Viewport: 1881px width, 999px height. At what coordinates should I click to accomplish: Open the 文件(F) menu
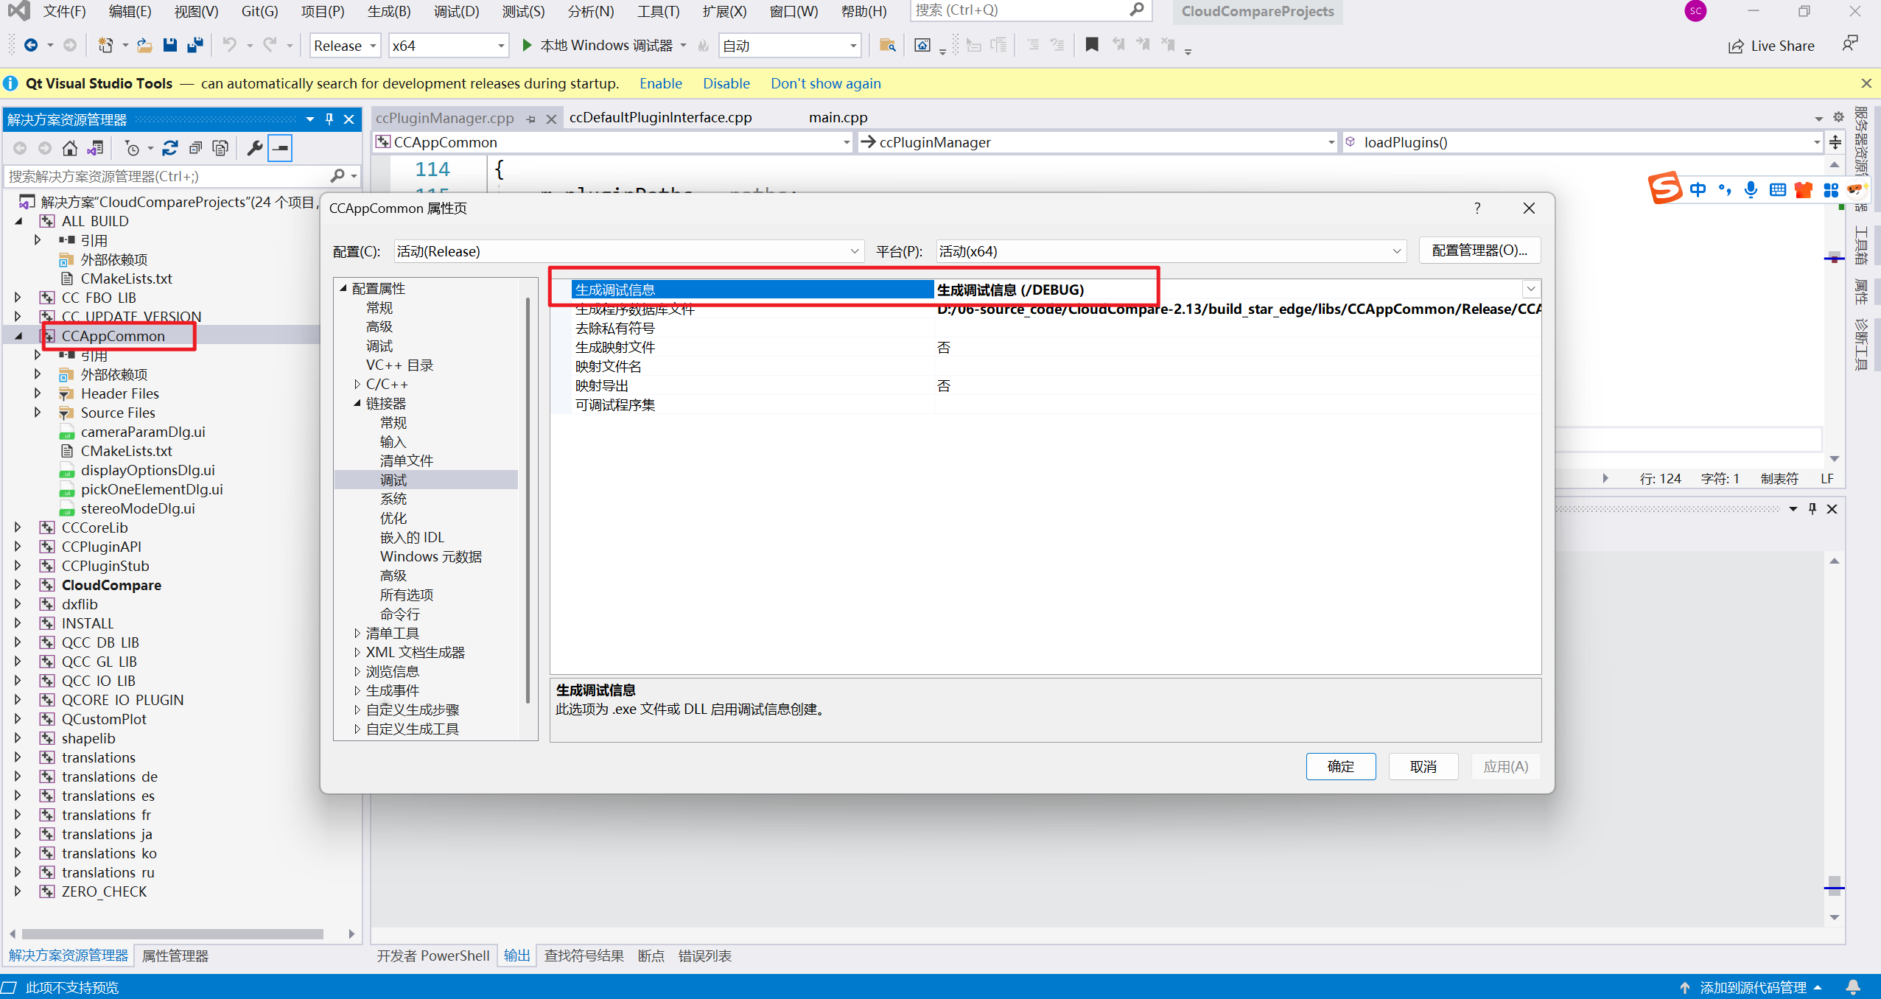coord(63,11)
